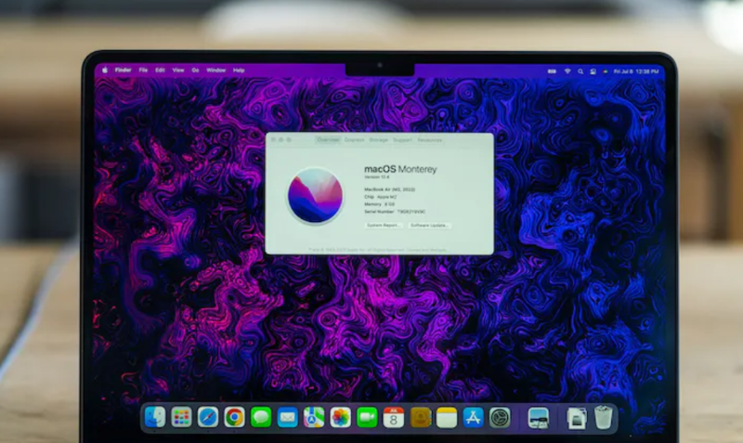Image resolution: width=743 pixels, height=443 pixels.
Task: Click the 'macOS Monterey' title text
Action: [400, 169]
